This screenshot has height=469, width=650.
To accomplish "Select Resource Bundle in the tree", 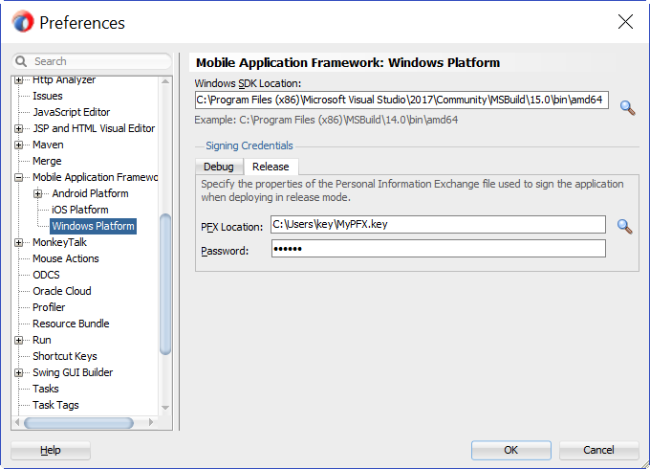I will coord(71,324).
